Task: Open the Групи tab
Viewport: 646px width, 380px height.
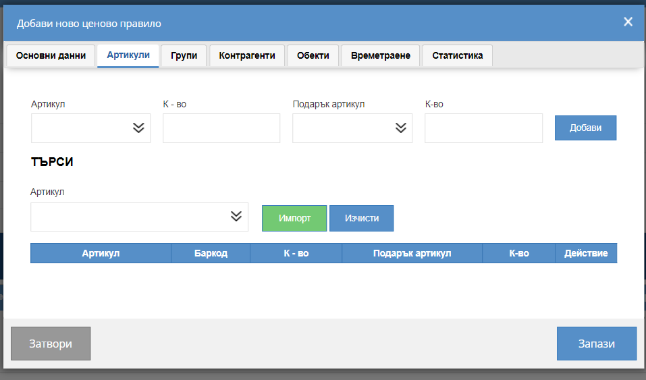Action: 184,55
